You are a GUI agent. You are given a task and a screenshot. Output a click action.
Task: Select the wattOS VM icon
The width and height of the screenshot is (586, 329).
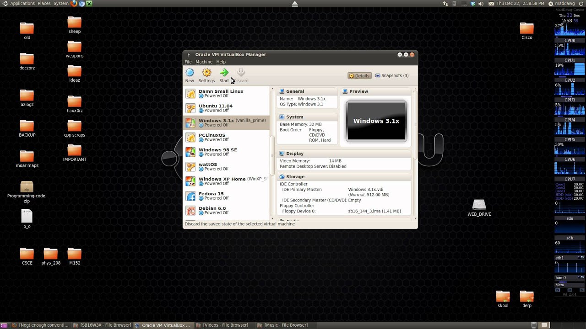[x=190, y=166]
